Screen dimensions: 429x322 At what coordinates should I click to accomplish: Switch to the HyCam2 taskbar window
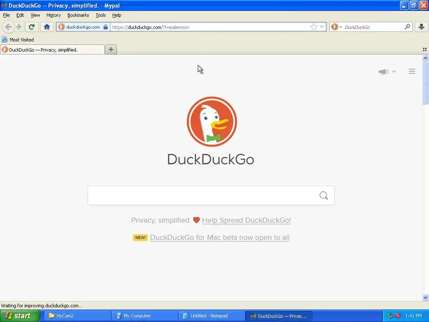(x=78, y=316)
